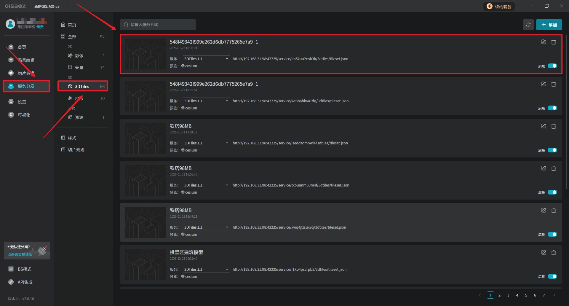Open the 可视化 visualization section
569x306 pixels.
point(24,115)
